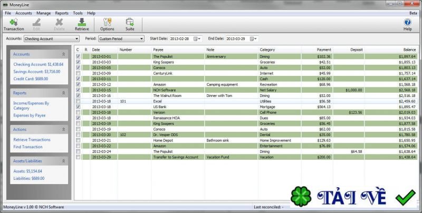Select the Dr. Vesper DDS payee cell
422x213 pixels.
click(x=178, y=135)
